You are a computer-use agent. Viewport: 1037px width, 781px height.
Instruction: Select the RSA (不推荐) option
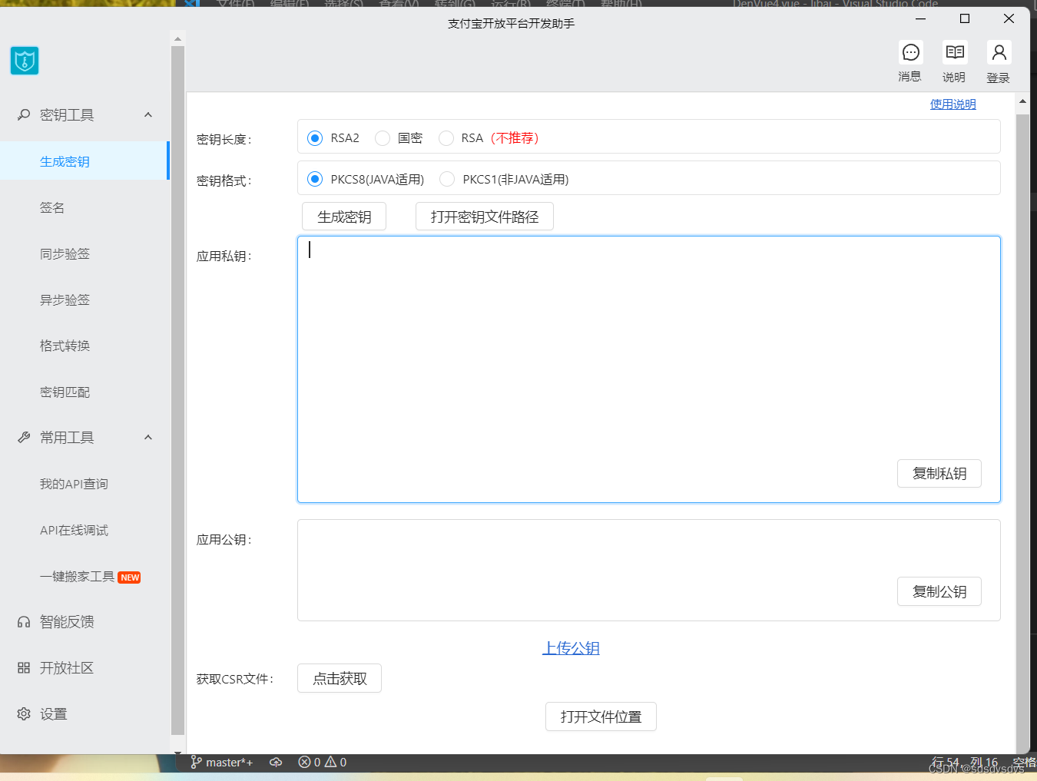pyautogui.click(x=446, y=138)
